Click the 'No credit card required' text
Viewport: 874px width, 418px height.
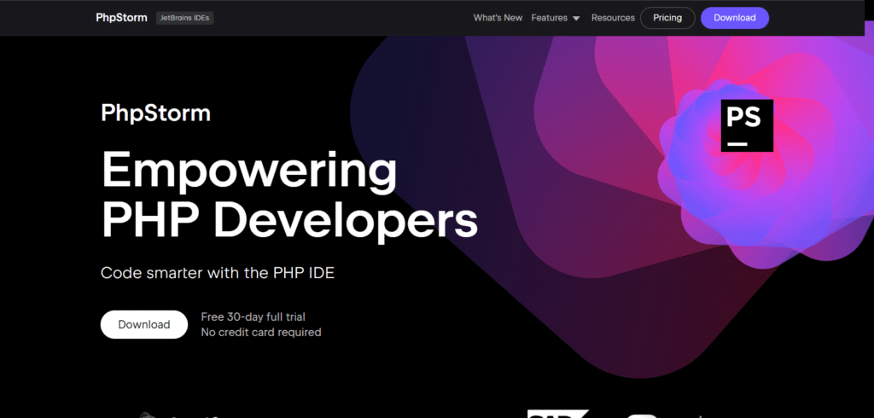click(x=261, y=332)
